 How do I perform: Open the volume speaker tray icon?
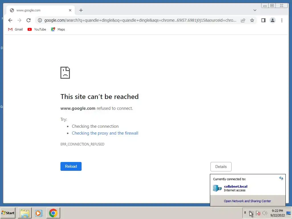pos(265,213)
